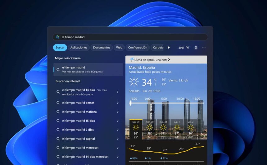Click the 5961 rewards points value

click(181, 48)
